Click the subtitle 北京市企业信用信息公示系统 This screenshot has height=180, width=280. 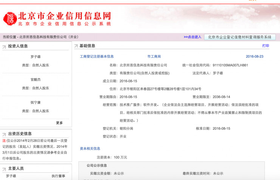pyautogui.click(x=65, y=24)
